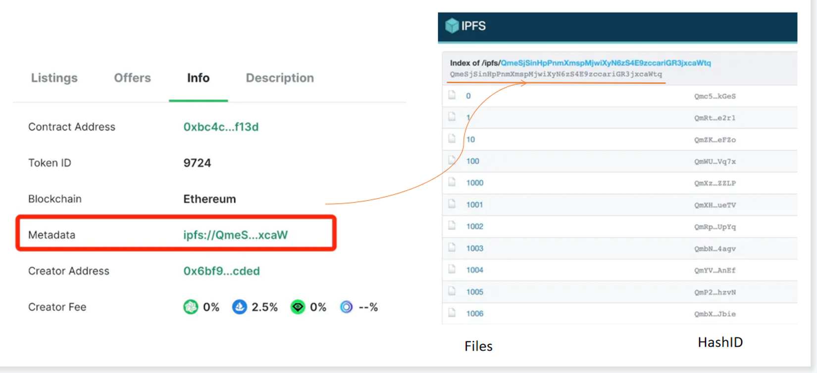This screenshot has height=373, width=817.
Task: Switch to the Listings tab
Action: coord(54,78)
